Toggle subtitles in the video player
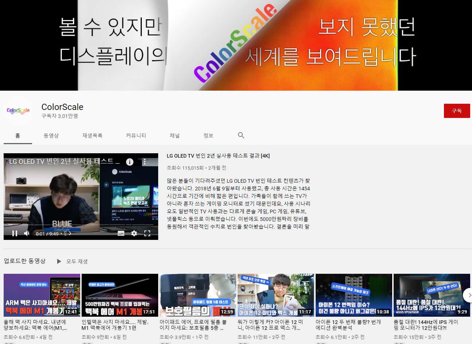This screenshot has height=344, width=472. (x=121, y=233)
